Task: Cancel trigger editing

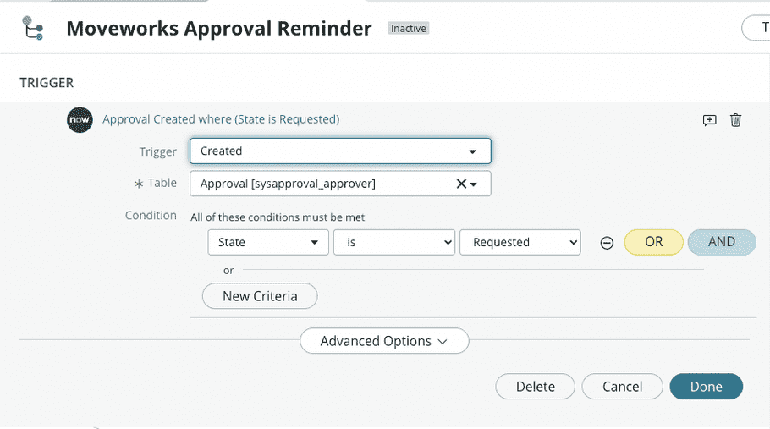Action: coord(622,387)
